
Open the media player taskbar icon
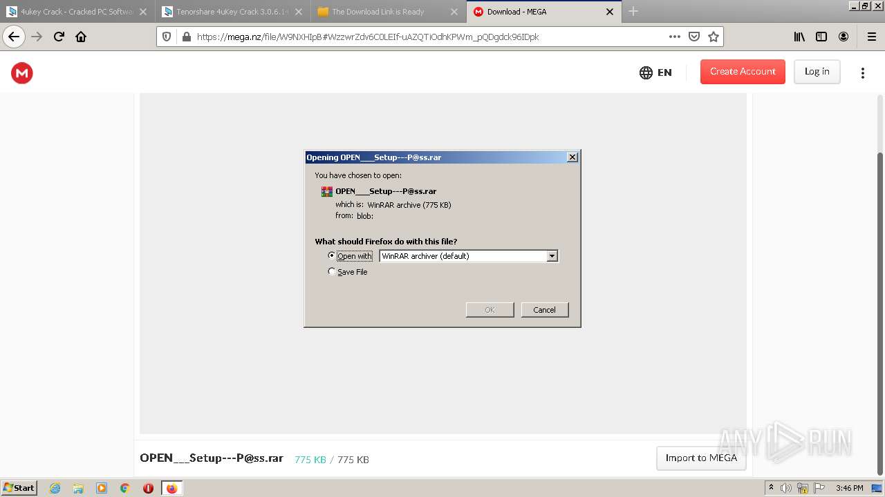[102, 488]
